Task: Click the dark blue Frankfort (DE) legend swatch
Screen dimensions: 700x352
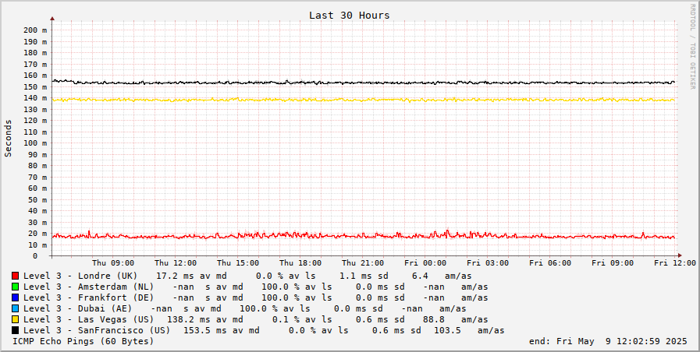Action: [x=15, y=297]
